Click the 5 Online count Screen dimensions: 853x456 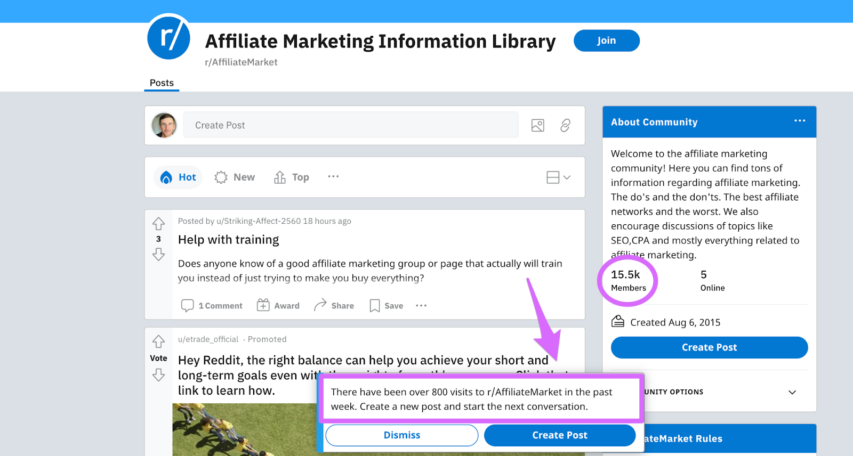(712, 281)
